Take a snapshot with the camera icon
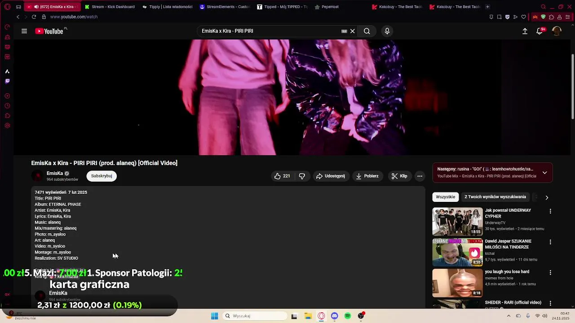This screenshot has width=575, height=323. pos(499,17)
